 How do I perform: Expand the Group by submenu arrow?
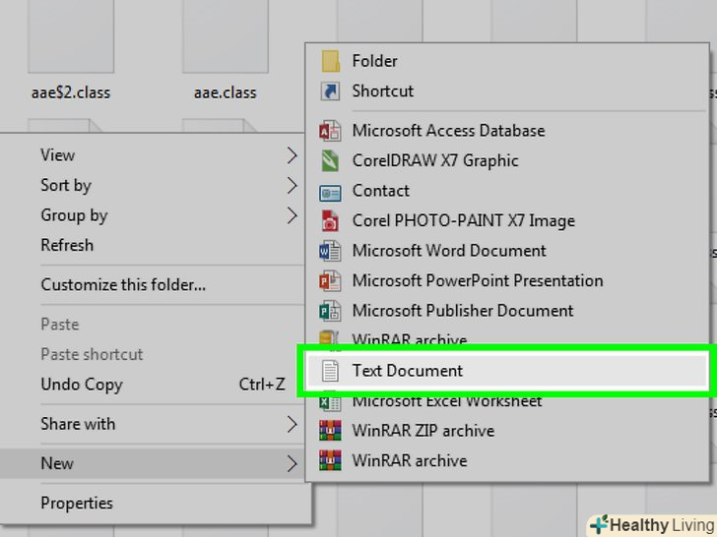(293, 216)
